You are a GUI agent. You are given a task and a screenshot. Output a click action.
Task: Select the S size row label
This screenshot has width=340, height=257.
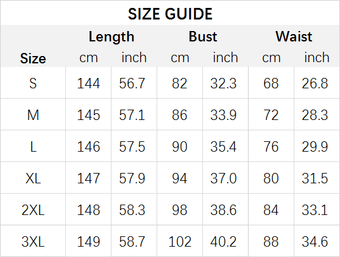tap(33, 83)
